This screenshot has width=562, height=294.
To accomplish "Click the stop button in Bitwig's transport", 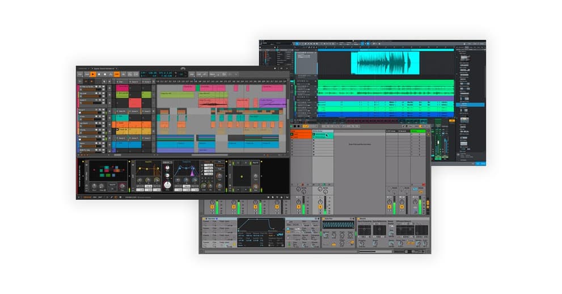I will pos(99,74).
